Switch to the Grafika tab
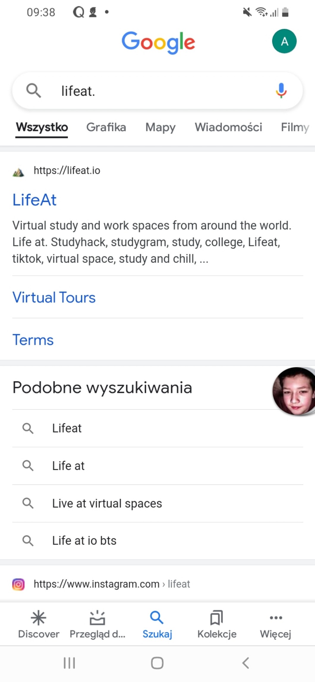 coord(106,127)
